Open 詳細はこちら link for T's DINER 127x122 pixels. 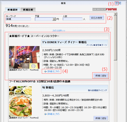click(x=54, y=71)
